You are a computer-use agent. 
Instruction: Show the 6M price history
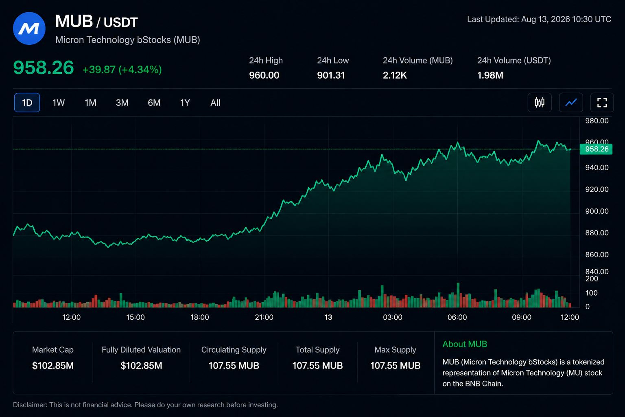[x=154, y=103]
